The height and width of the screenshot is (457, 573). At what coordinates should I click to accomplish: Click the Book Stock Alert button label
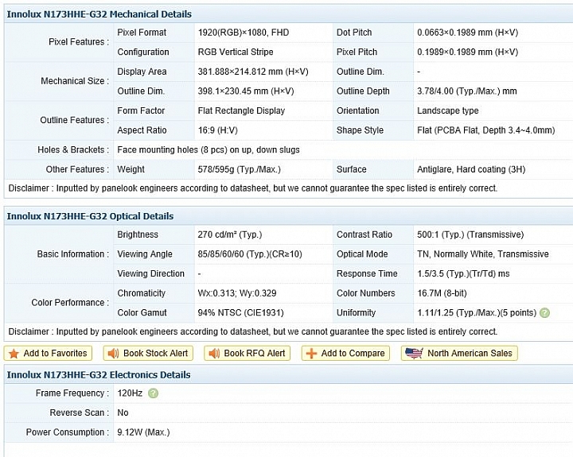155,354
